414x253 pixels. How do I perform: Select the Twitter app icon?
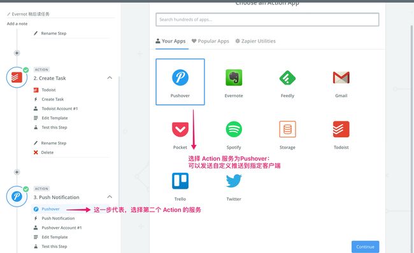point(234,181)
